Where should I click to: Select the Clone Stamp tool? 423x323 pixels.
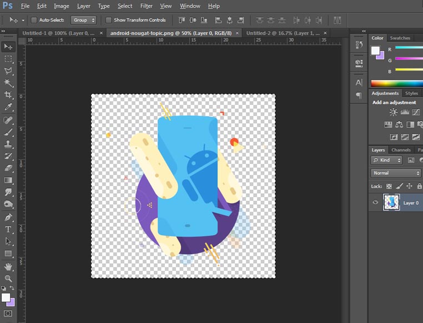click(x=8, y=144)
